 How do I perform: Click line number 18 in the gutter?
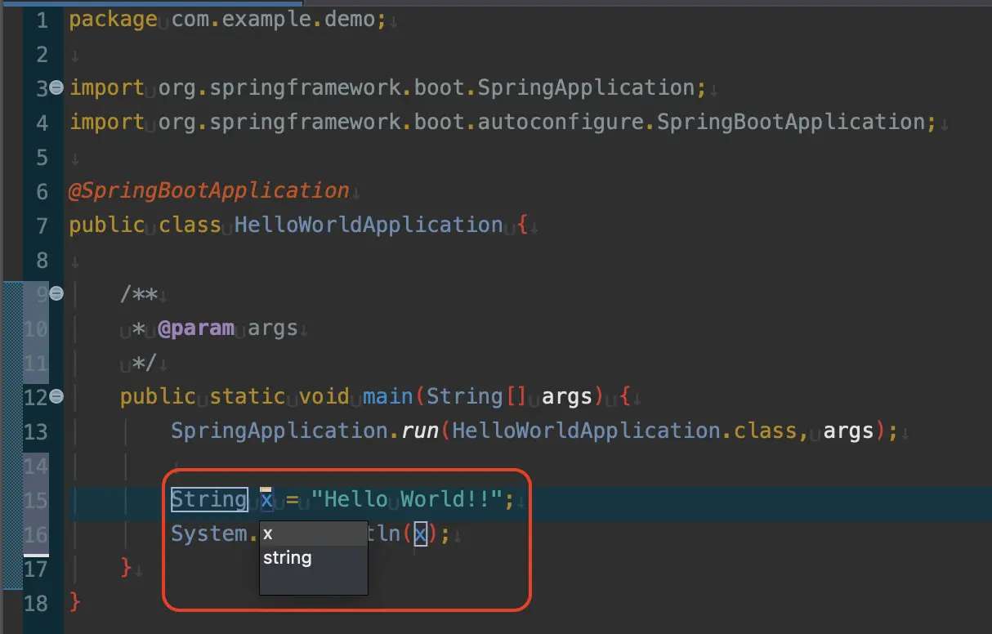[36, 602]
